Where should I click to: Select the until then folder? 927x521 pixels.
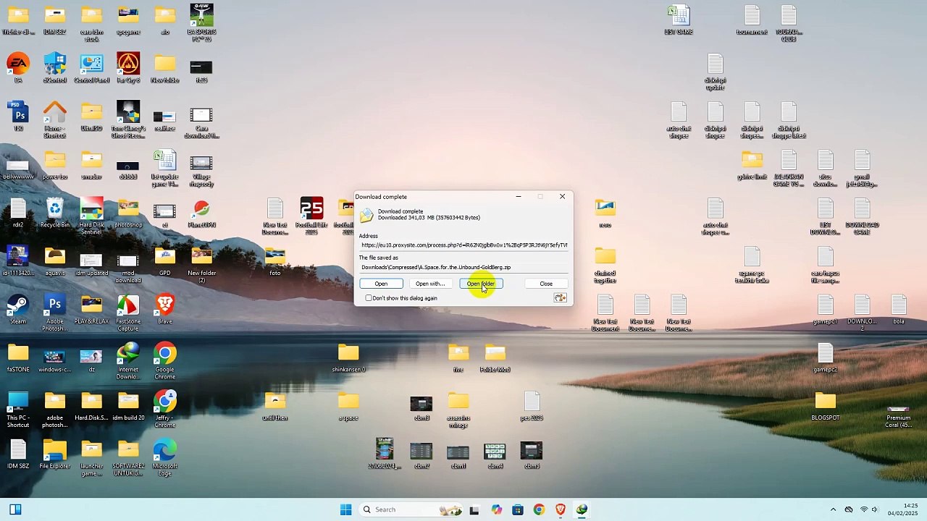coord(275,405)
